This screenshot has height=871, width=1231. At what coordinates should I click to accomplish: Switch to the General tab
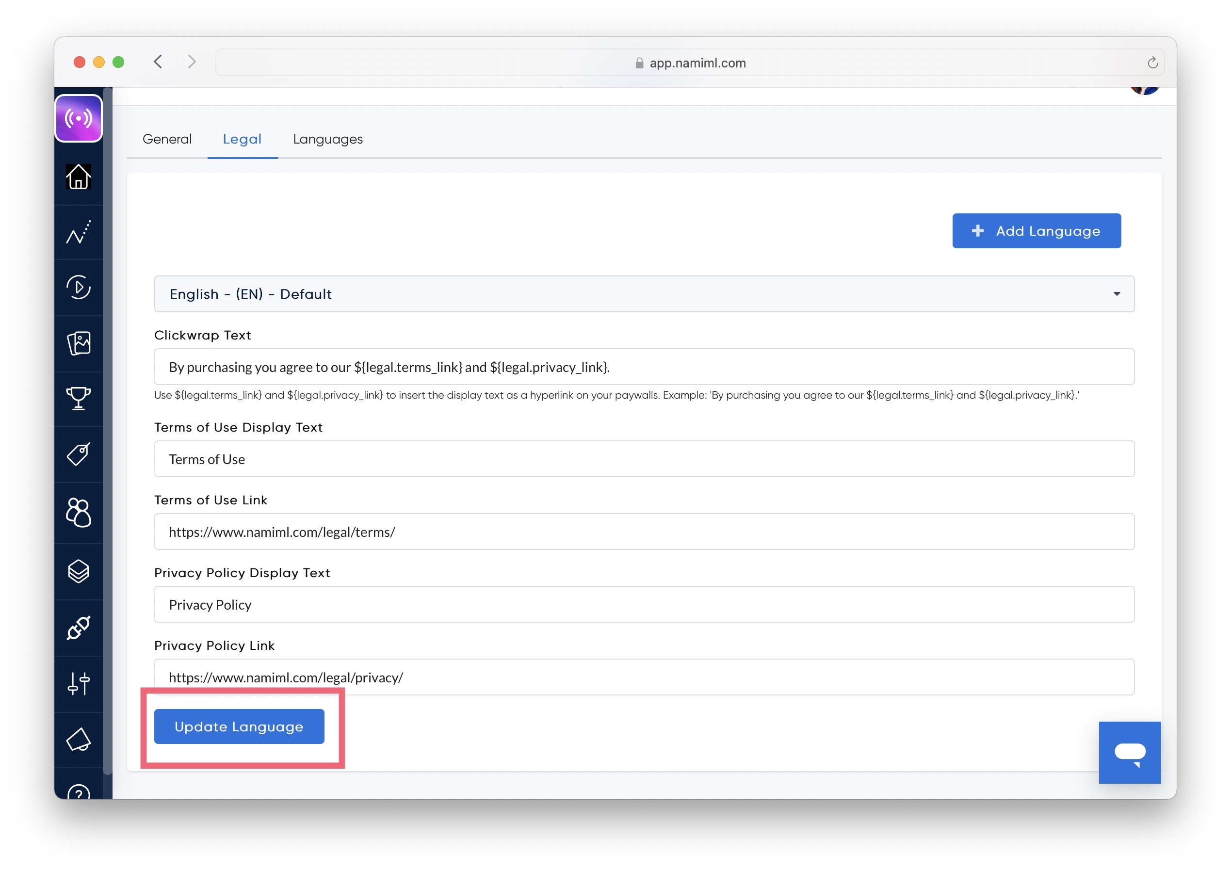[167, 139]
